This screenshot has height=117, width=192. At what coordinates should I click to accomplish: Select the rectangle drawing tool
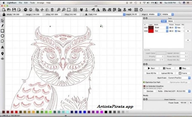coord(3,31)
